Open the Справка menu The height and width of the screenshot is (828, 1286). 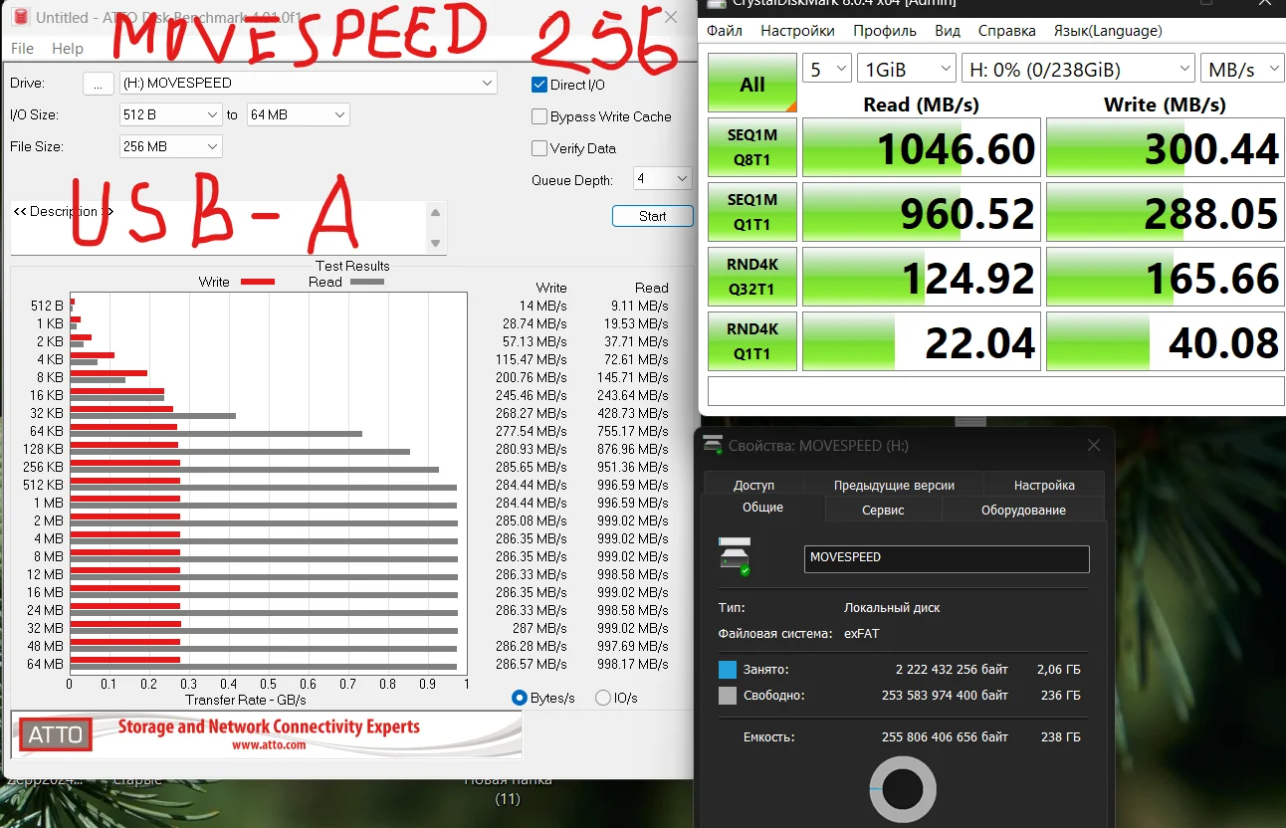1007,31
